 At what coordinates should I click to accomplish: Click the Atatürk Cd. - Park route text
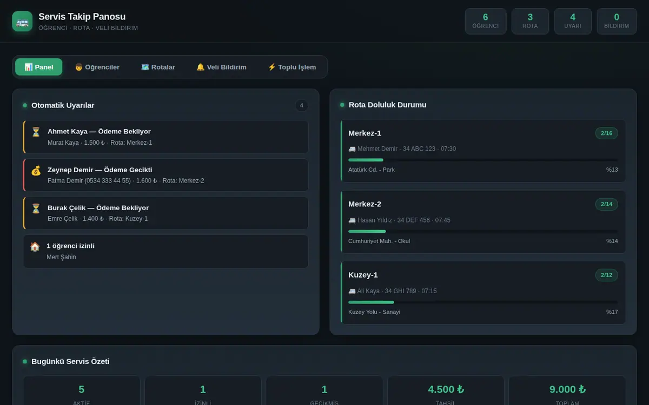[x=372, y=170]
